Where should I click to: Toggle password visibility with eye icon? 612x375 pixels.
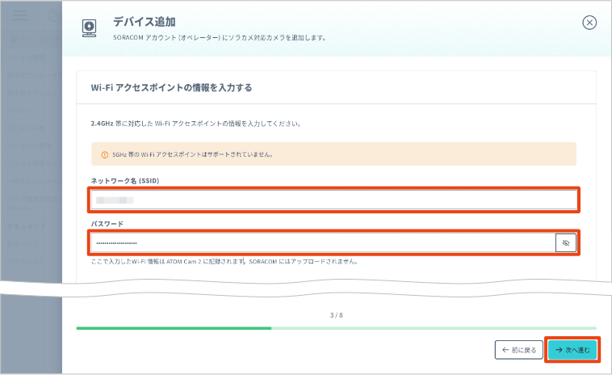[565, 242]
